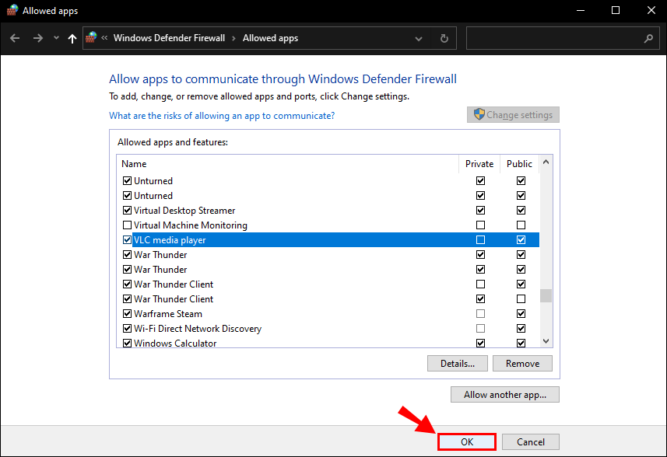The height and width of the screenshot is (457, 667).
Task: Open the risks of allowing an app link
Action: coord(222,116)
